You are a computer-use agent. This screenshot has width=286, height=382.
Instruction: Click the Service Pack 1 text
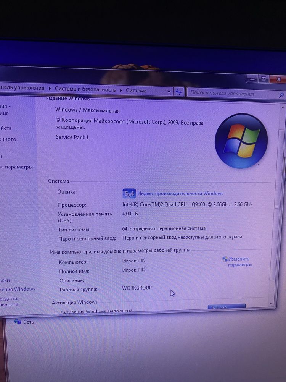72,137
